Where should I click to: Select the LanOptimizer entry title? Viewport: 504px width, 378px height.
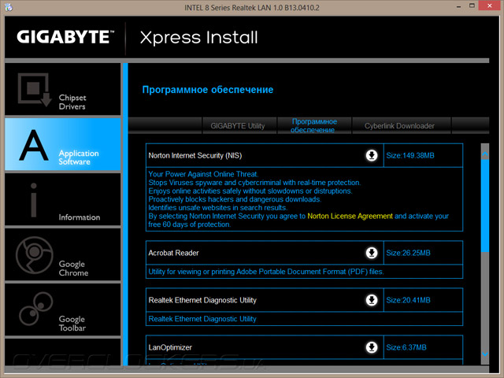coord(170,347)
